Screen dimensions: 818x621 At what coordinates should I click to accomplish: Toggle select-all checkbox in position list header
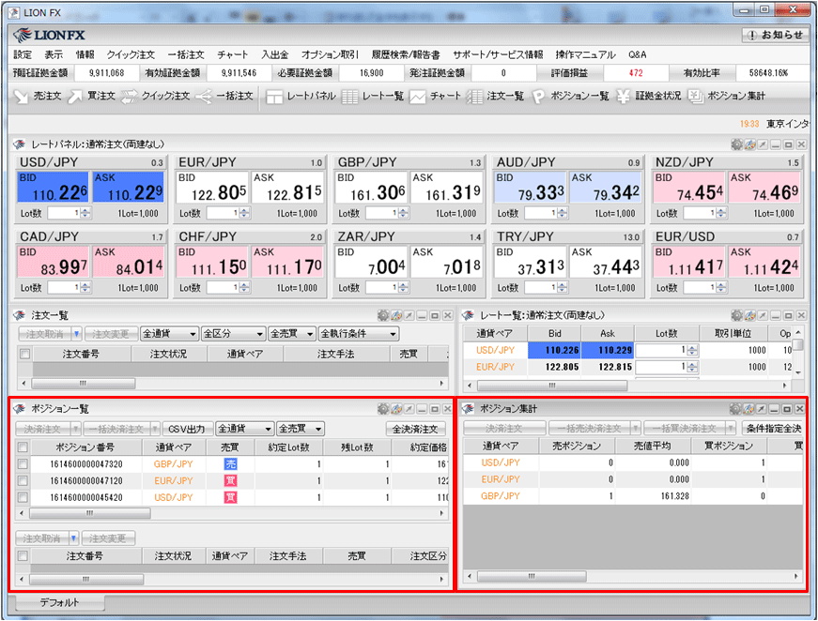pyautogui.click(x=23, y=447)
